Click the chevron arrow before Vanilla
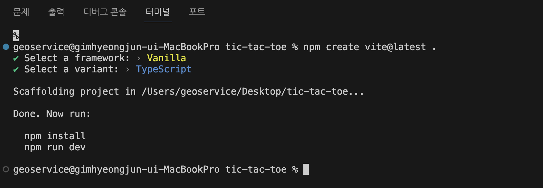Viewport: 543px width, 188px height. click(139, 58)
